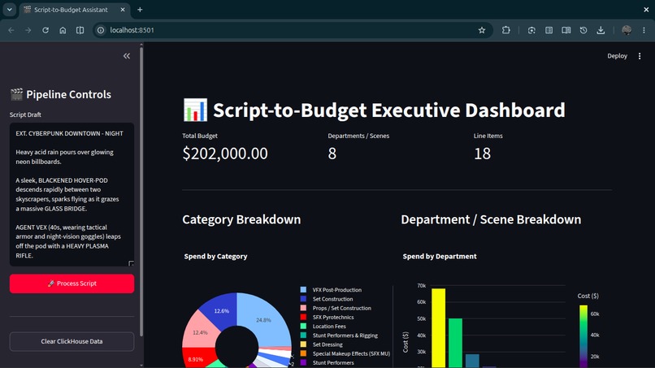Click the 8.91% red pie slice
The height and width of the screenshot is (368, 655).
click(195, 359)
